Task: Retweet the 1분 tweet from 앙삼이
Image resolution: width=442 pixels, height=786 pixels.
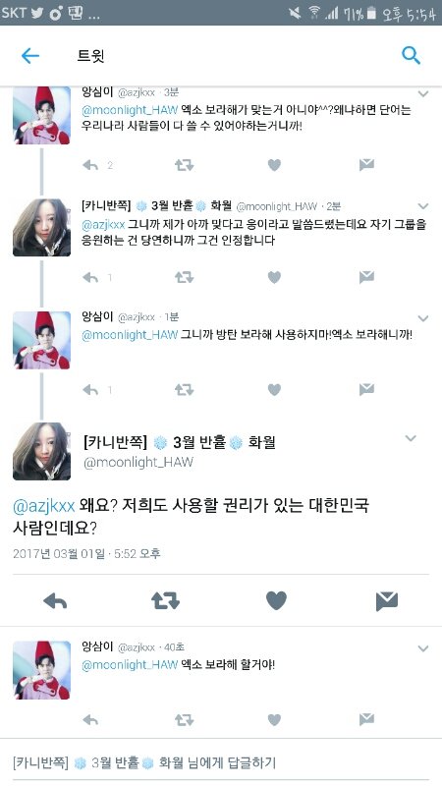Action: tap(184, 389)
